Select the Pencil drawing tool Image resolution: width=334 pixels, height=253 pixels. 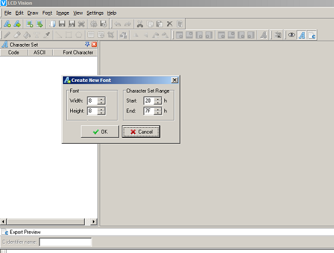pyautogui.click(x=7, y=35)
